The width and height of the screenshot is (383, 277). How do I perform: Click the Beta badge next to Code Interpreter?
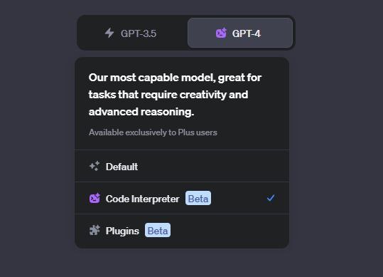coord(198,198)
